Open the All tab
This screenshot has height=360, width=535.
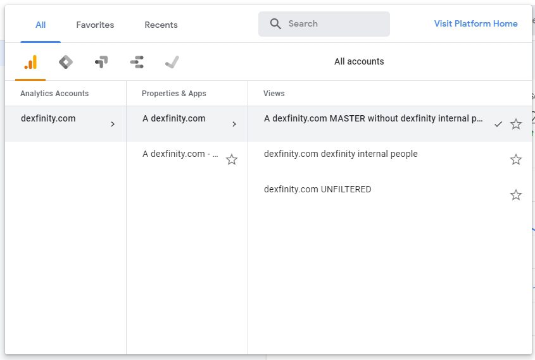[41, 25]
